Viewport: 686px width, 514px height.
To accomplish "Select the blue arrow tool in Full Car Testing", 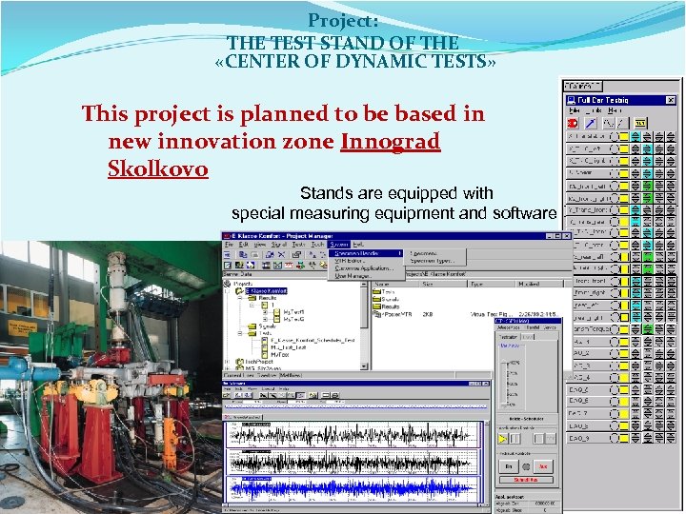I will 591,123.
